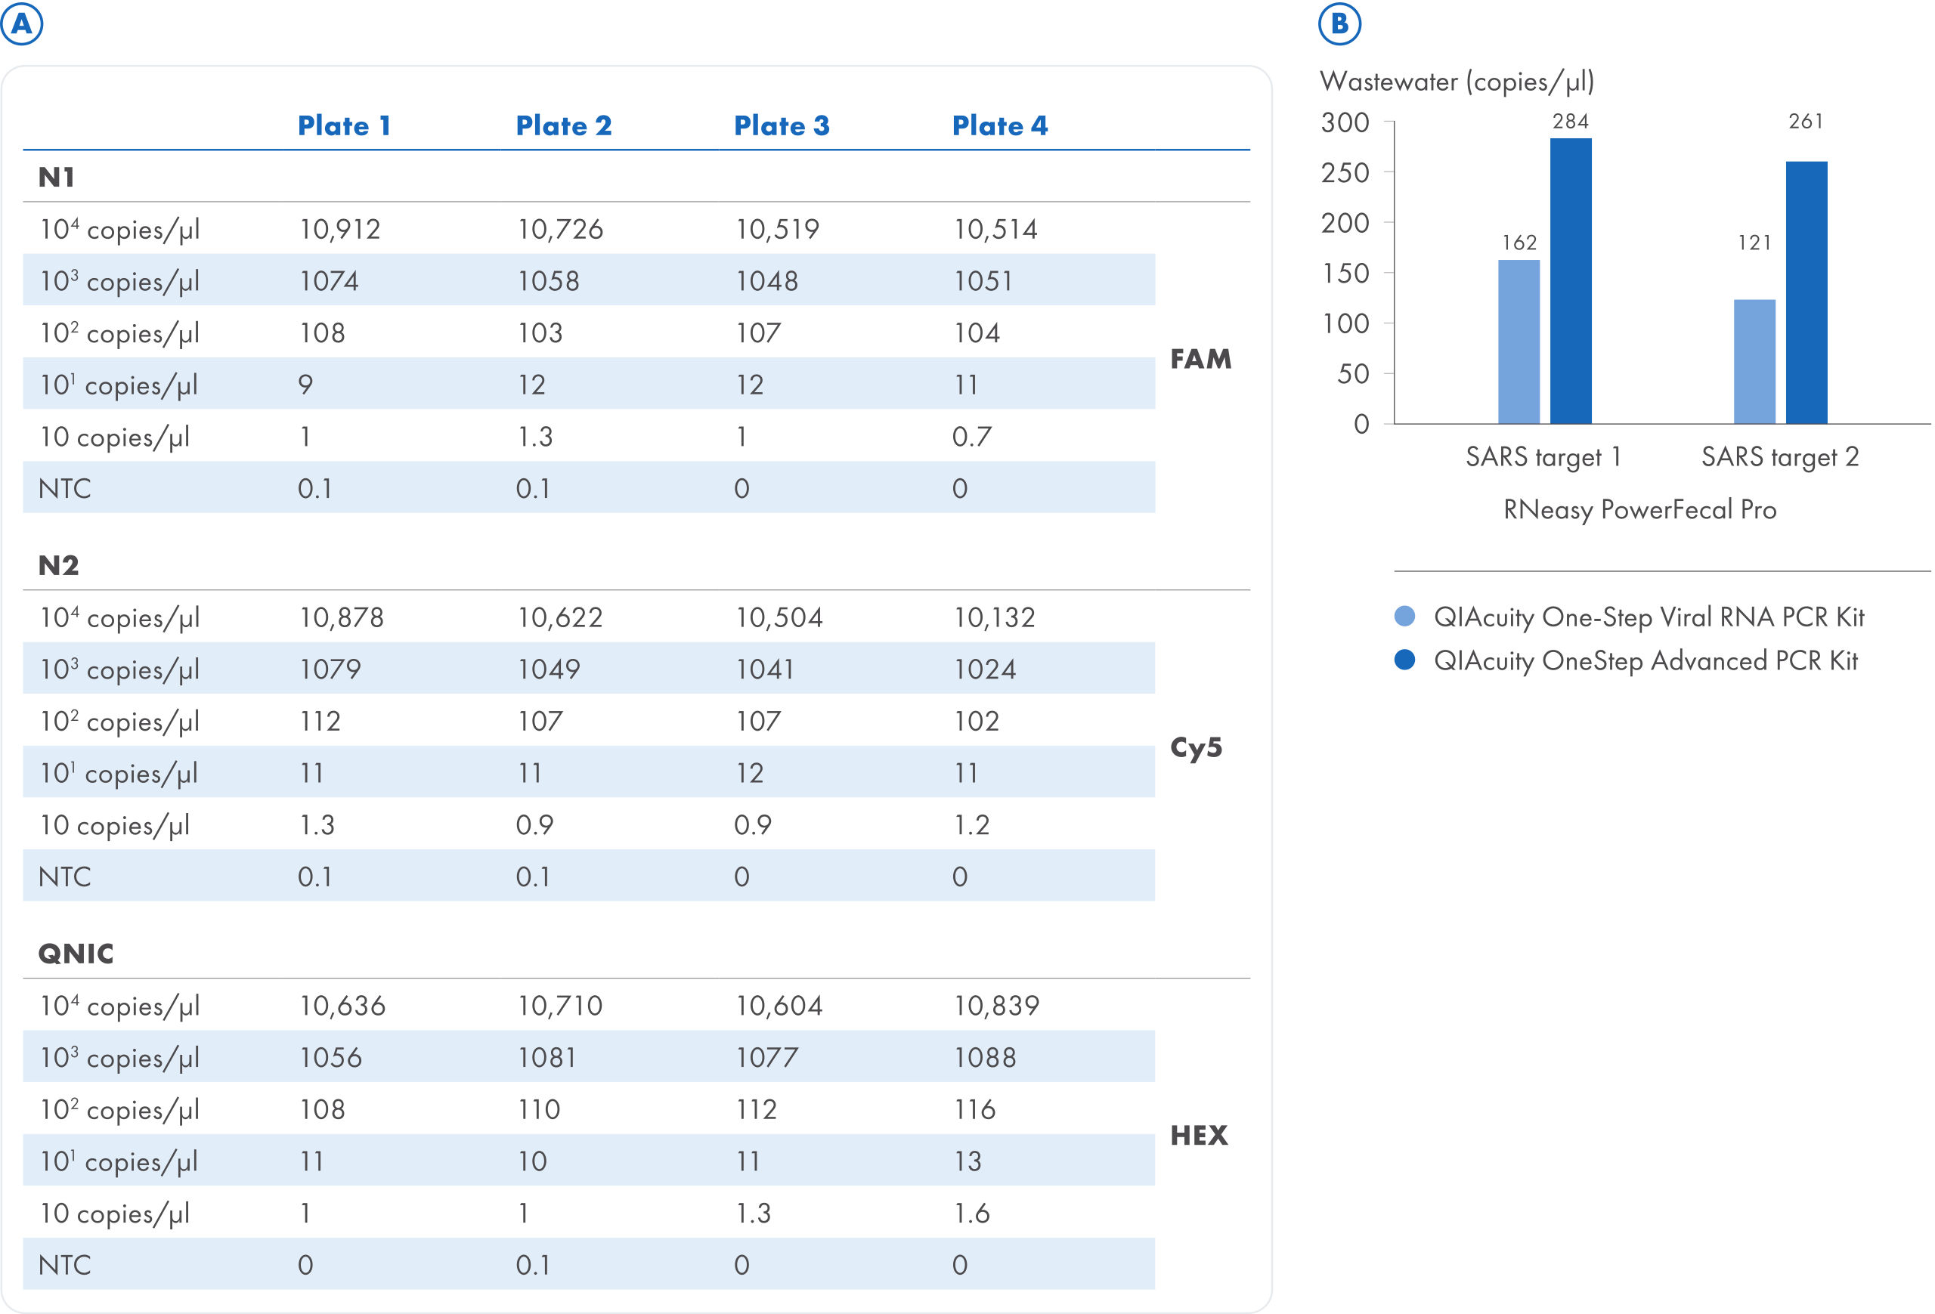Click the dark bar labeled 284
Viewport: 1935px width, 1314px height.
pyautogui.click(x=1571, y=281)
